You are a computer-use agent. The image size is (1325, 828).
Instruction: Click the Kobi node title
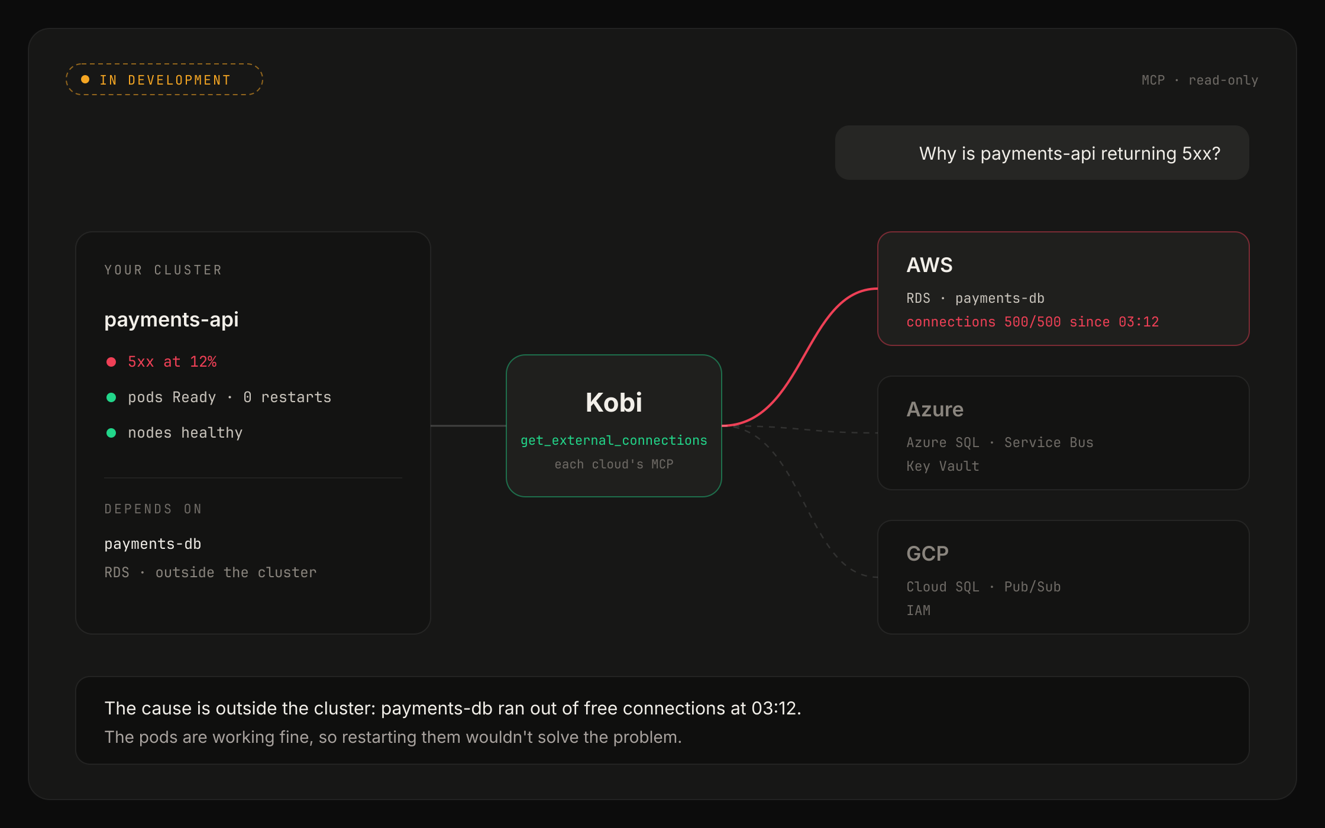614,403
